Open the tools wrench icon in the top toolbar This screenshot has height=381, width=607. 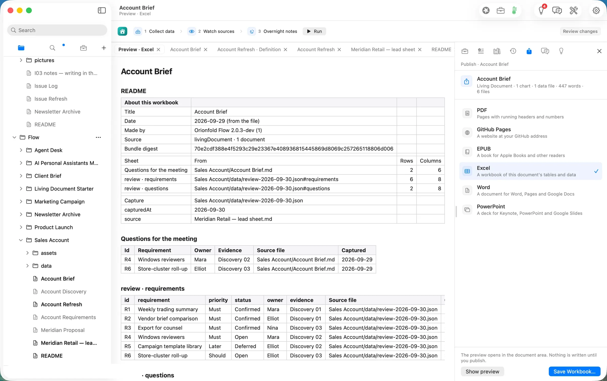[x=574, y=10]
